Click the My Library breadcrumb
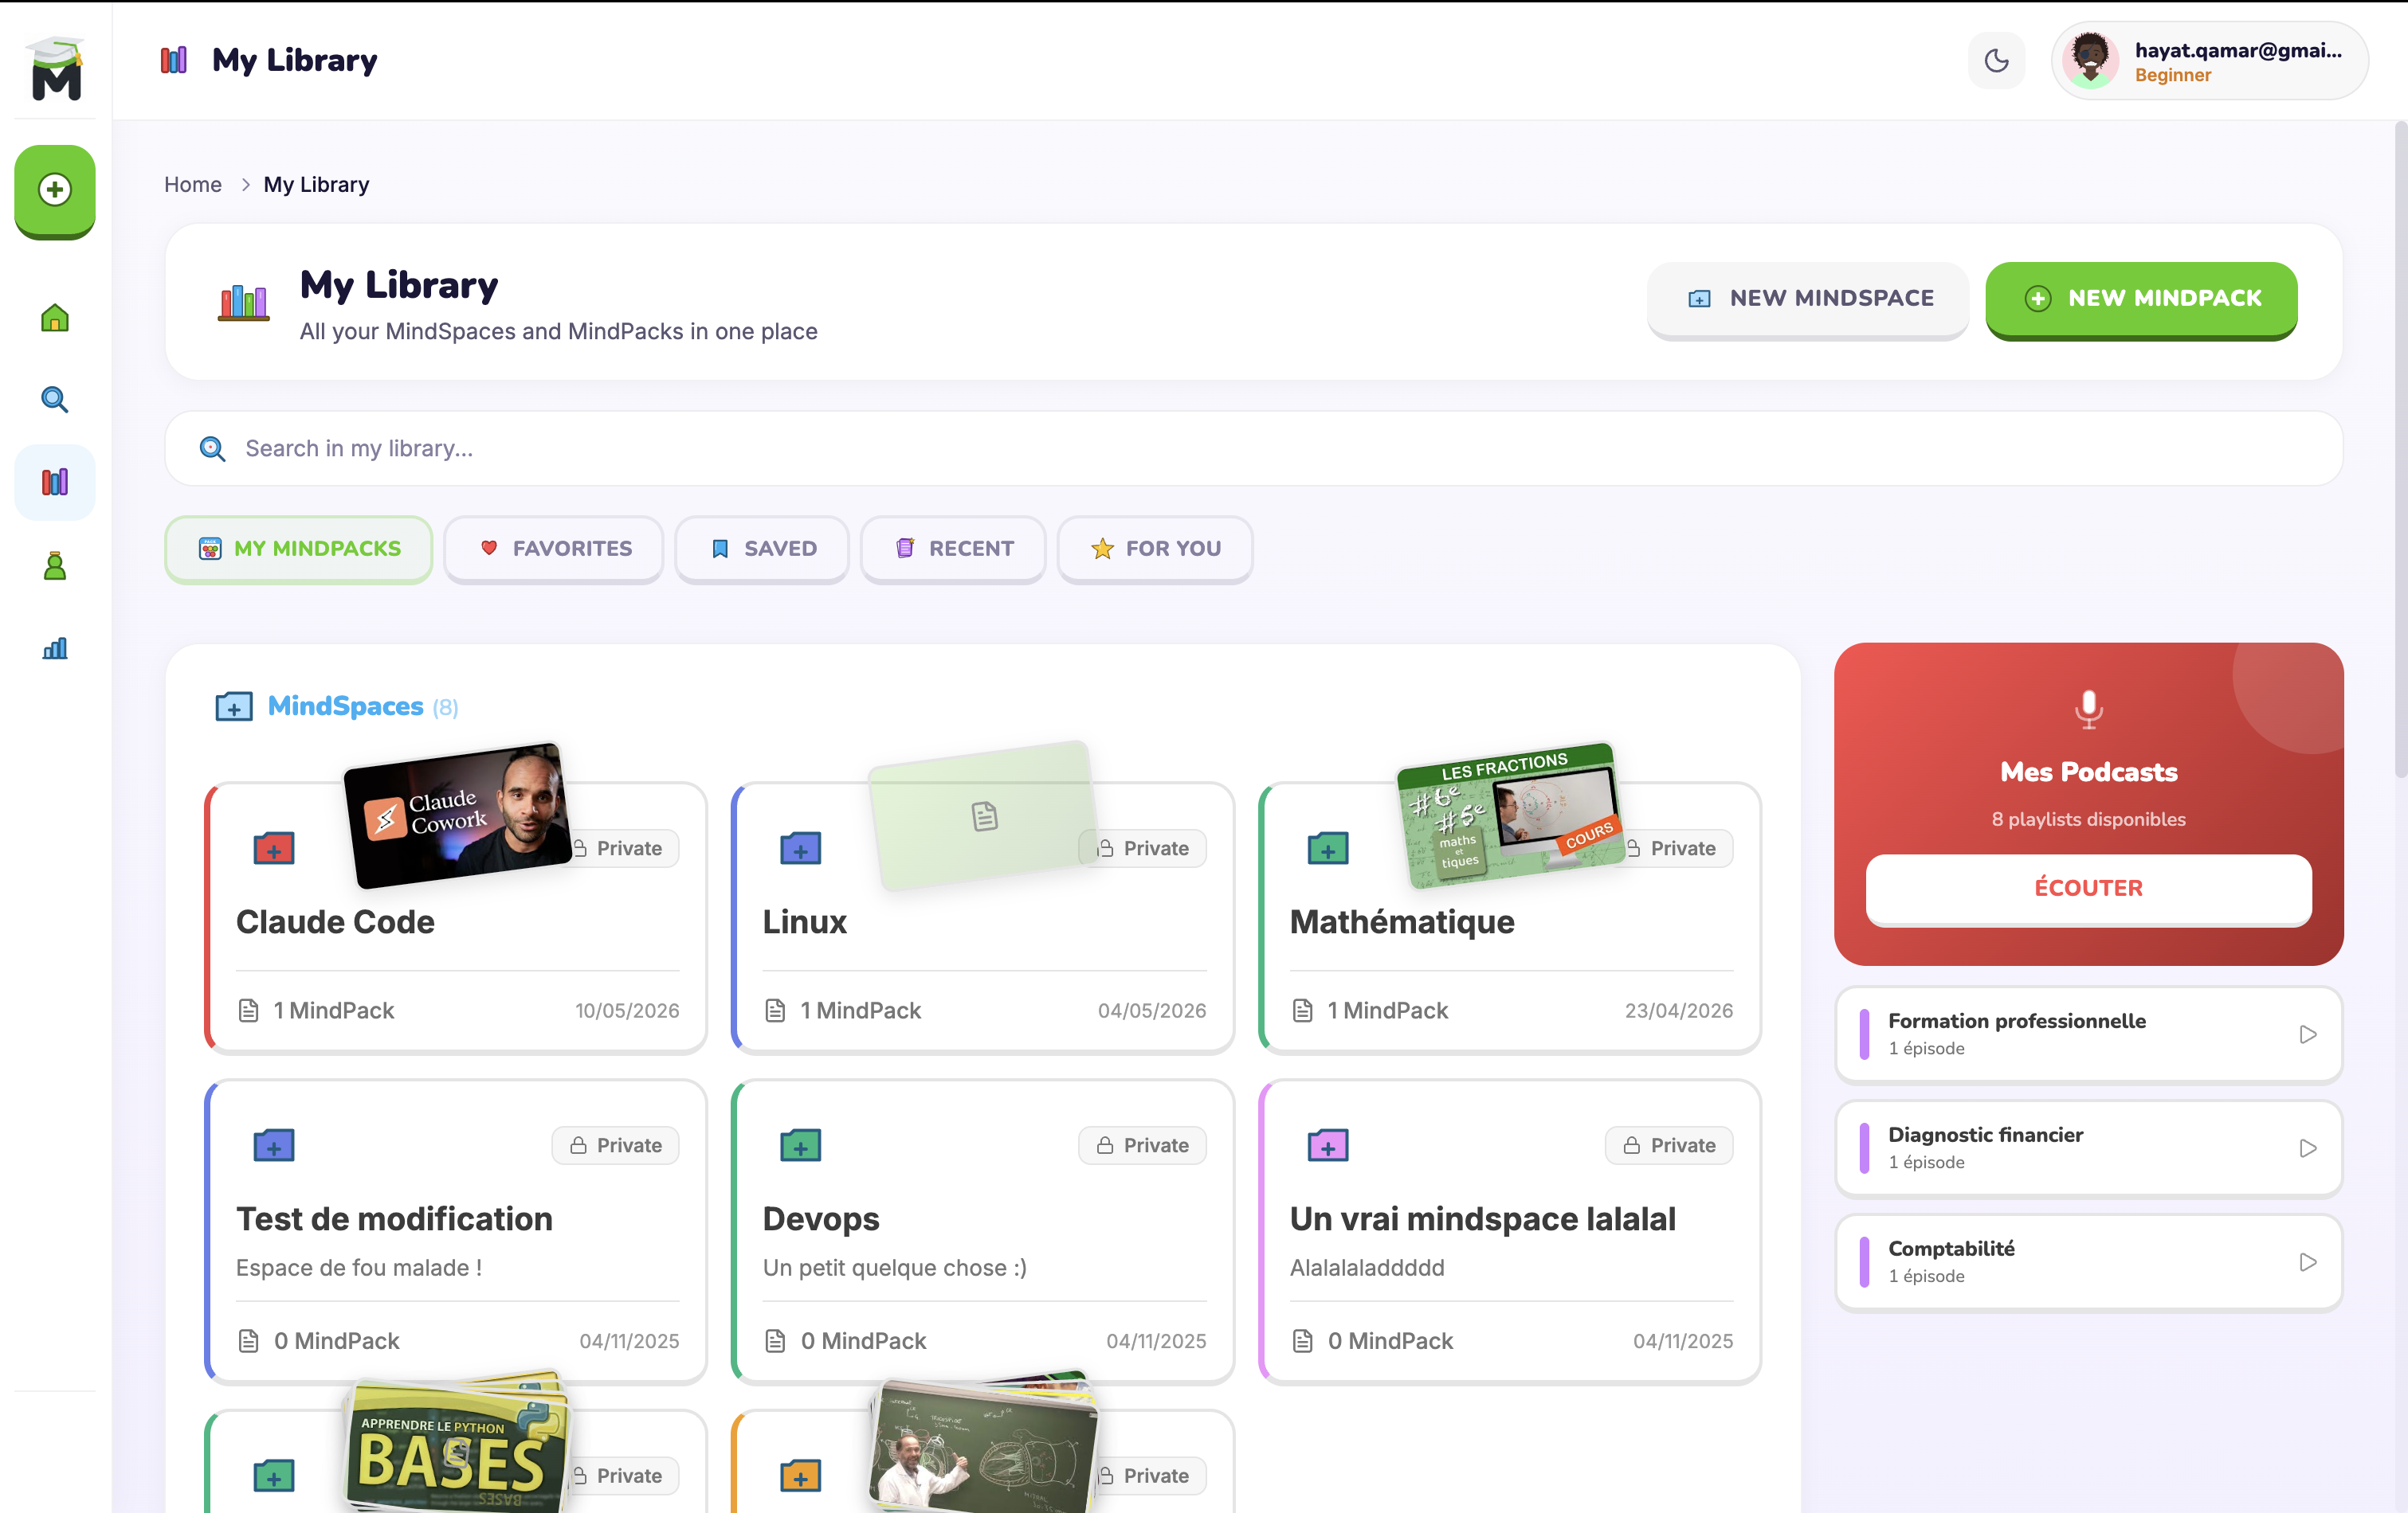The width and height of the screenshot is (2408, 1513). tap(316, 185)
